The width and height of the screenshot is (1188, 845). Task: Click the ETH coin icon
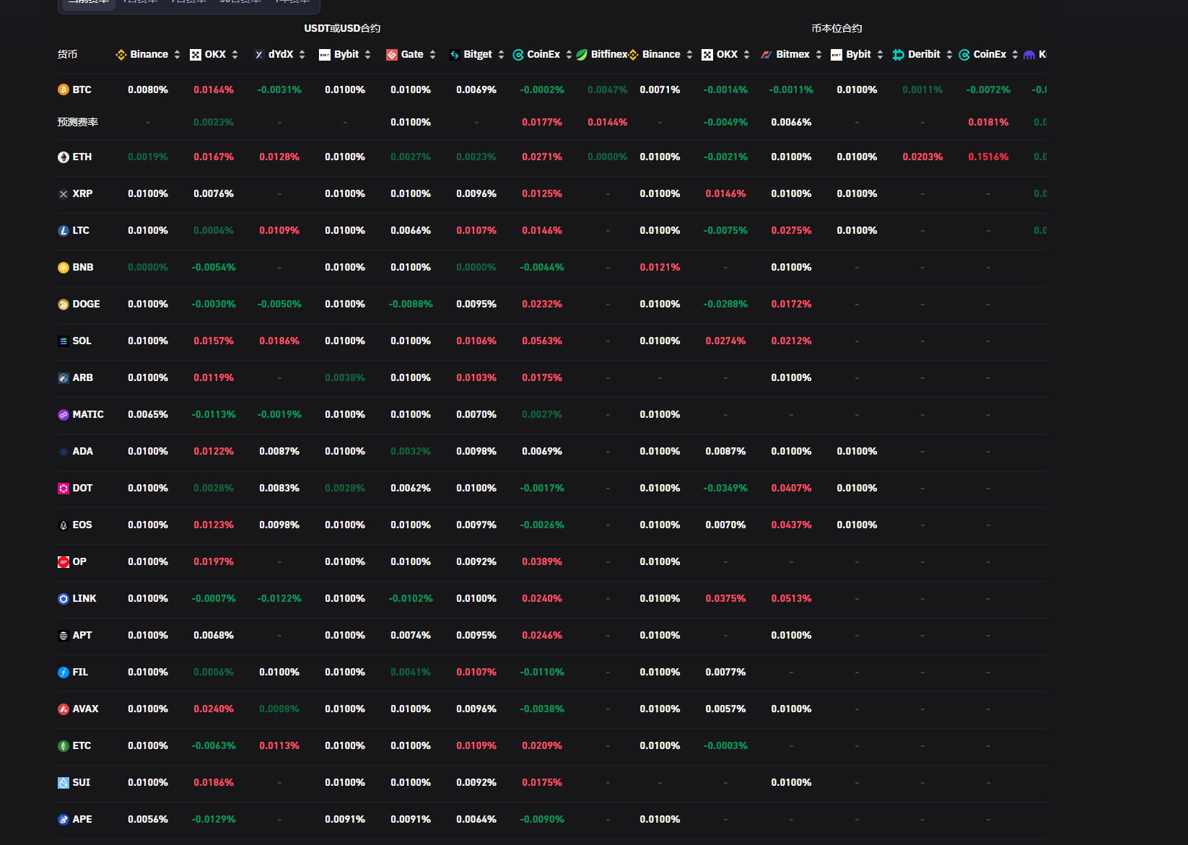coord(64,157)
